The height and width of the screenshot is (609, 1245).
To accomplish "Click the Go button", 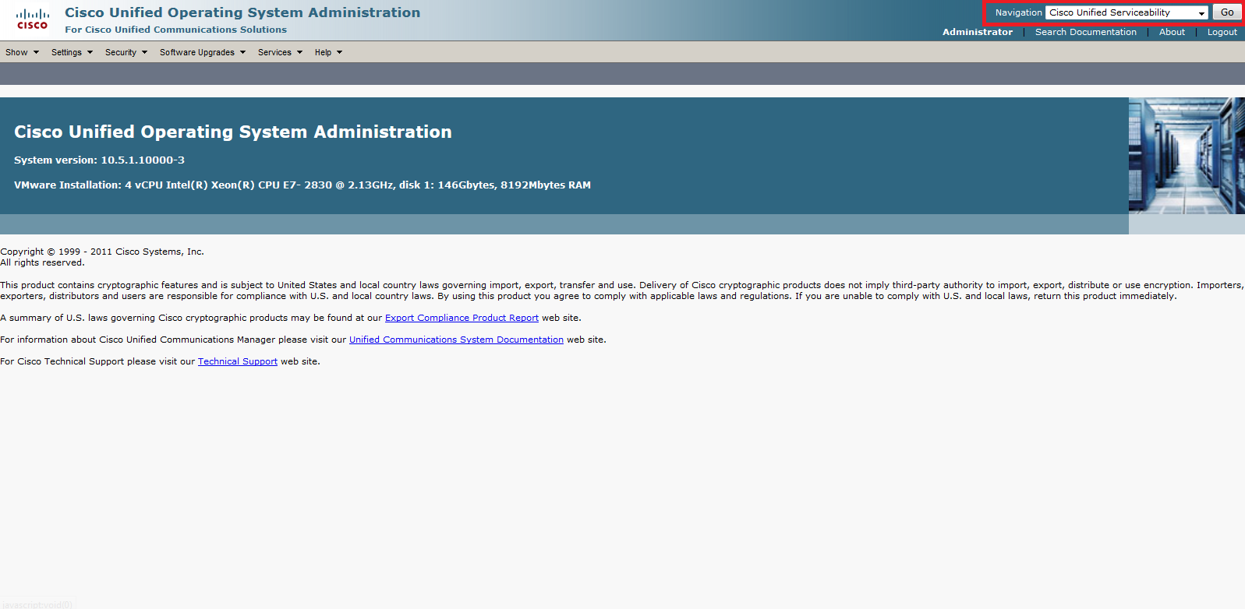I will [1227, 12].
